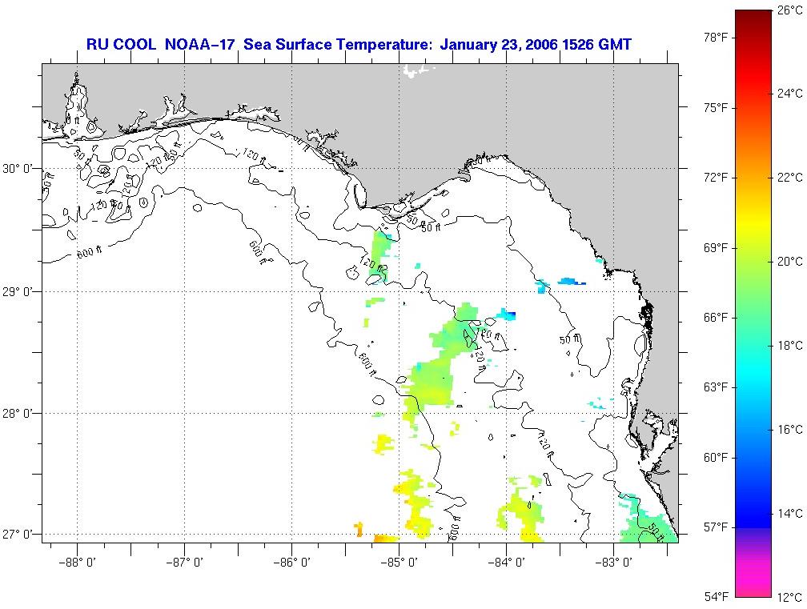The width and height of the screenshot is (807, 609).
Task: Click the 26°C label on the color scale
Action: point(789,10)
